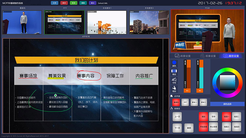Go to previous slide with 上一页

177,116
